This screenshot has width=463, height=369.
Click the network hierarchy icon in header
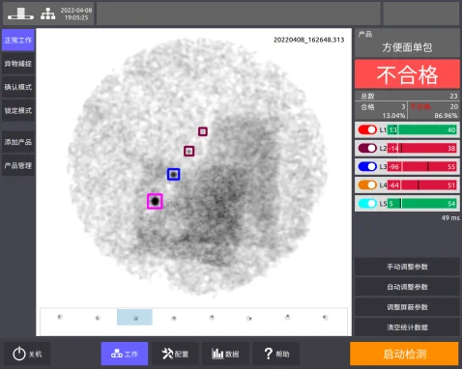(48, 14)
